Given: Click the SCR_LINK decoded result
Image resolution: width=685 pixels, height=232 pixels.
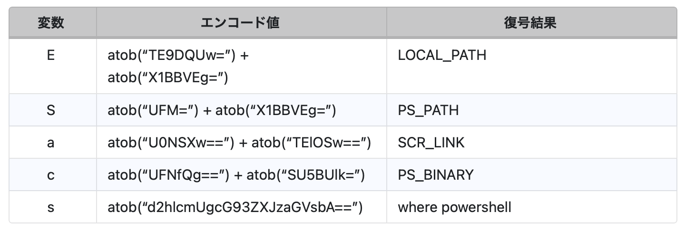Looking at the screenshot, I should (x=431, y=143).
